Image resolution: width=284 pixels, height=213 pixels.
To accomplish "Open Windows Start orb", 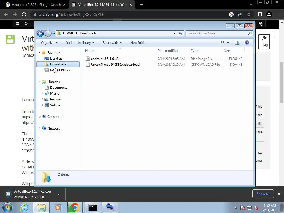I will (x=7, y=207).
